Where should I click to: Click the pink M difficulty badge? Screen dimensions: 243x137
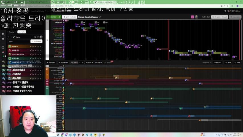click(x=193, y=17)
